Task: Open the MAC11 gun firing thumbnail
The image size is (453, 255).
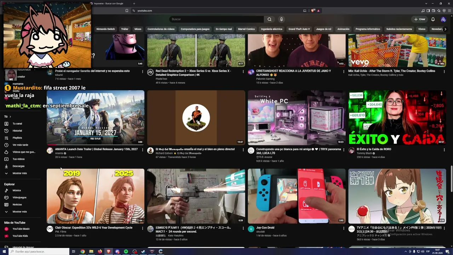Action: 196,196
